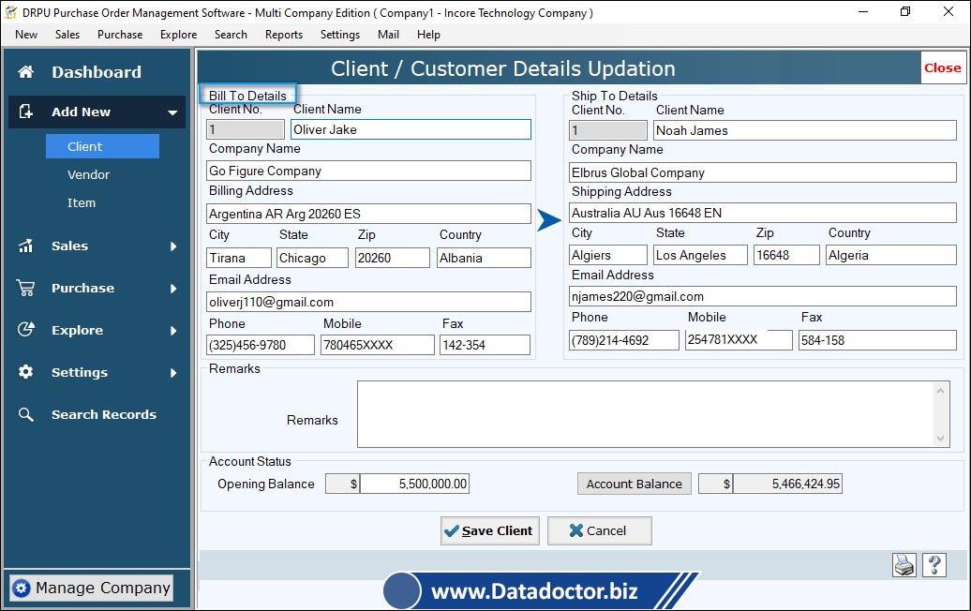Click the Cancel button

(599, 530)
